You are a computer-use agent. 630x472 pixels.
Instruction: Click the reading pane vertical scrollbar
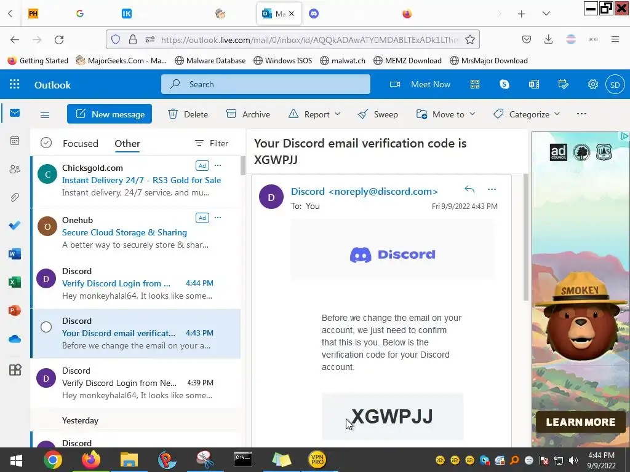[x=526, y=237]
